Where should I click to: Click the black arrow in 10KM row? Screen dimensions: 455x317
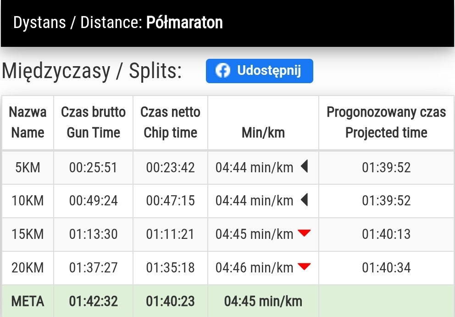[x=304, y=200]
